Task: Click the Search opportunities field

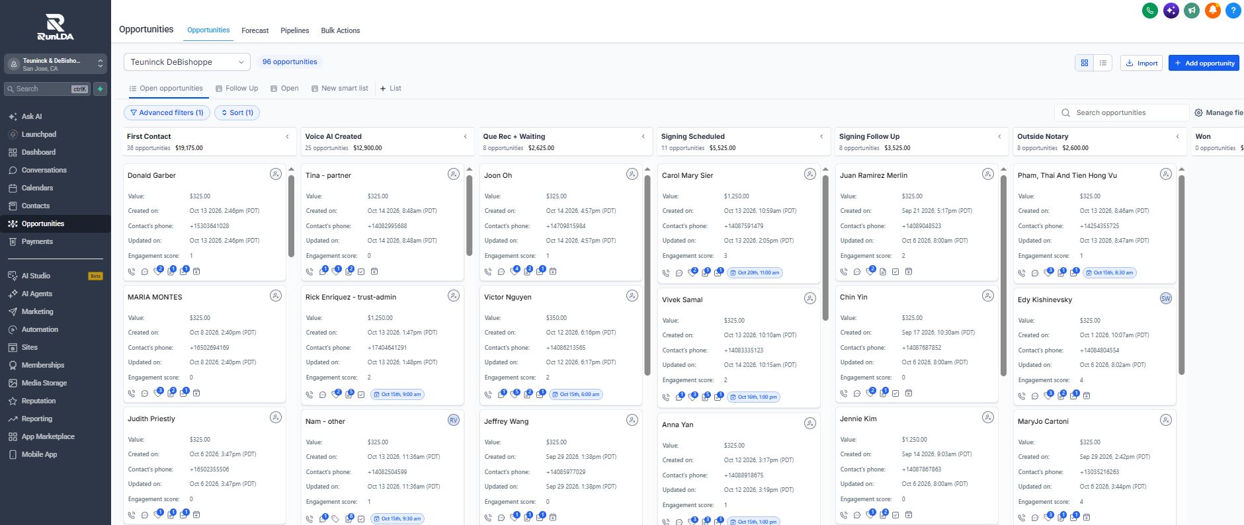Action: [1121, 112]
